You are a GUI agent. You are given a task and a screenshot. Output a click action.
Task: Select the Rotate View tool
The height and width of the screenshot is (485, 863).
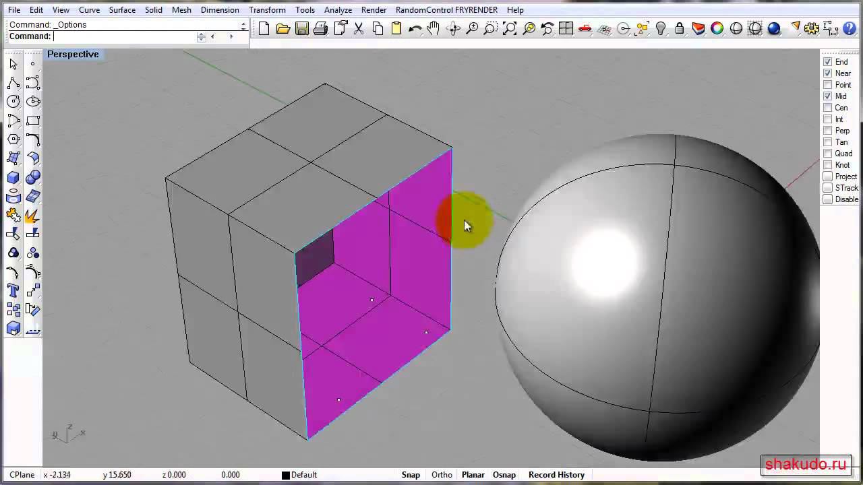click(x=453, y=28)
